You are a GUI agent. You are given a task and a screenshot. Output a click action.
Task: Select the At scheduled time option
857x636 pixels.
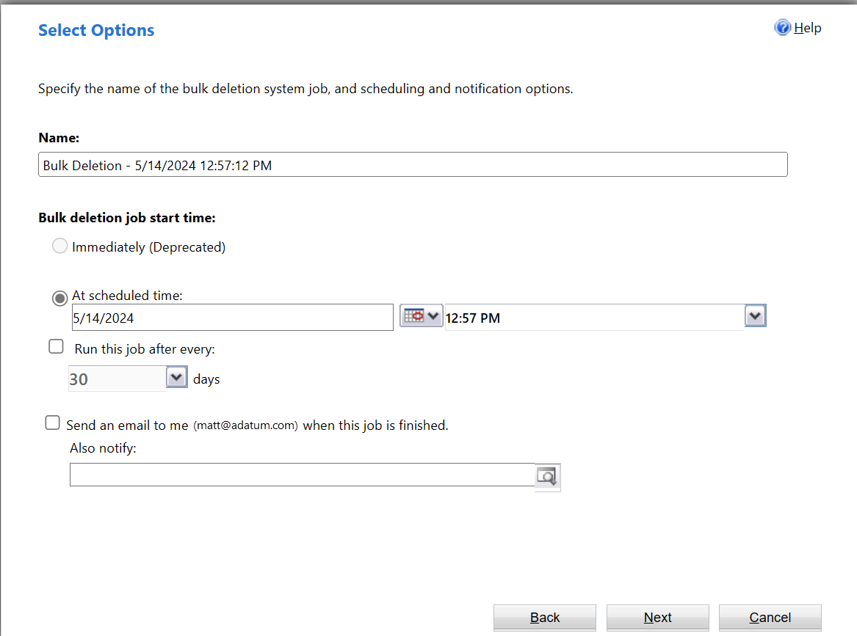click(x=59, y=298)
